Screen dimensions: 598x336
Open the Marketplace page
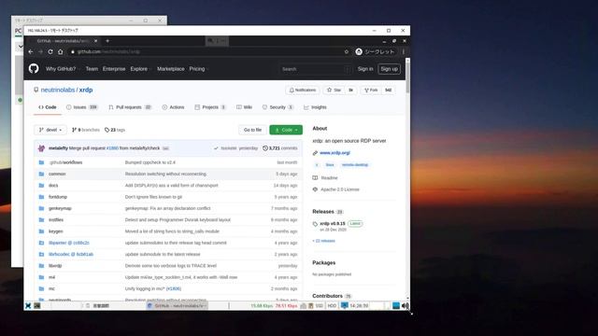[170, 69]
